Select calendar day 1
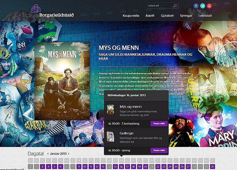The height and width of the screenshot is (170, 237). click(30, 167)
